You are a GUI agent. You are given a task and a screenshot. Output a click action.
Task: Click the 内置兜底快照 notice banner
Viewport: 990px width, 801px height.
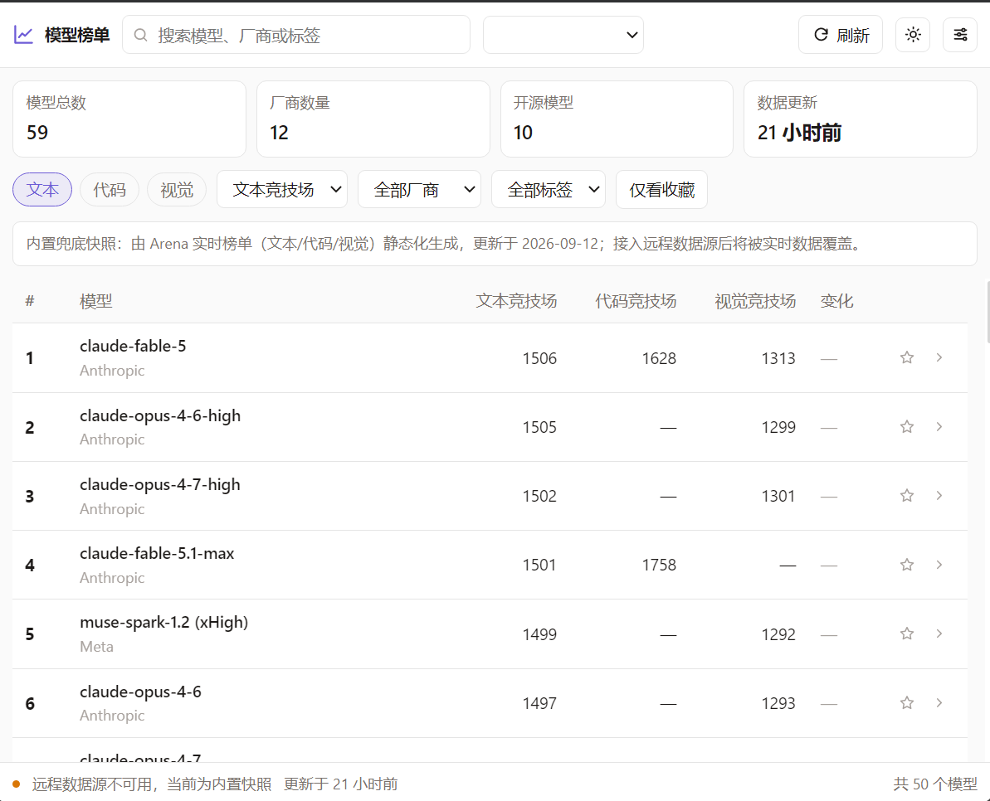pyautogui.click(x=495, y=244)
